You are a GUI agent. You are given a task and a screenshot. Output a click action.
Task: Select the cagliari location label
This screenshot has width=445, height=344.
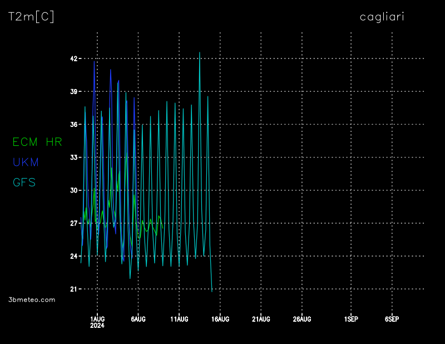point(382,17)
